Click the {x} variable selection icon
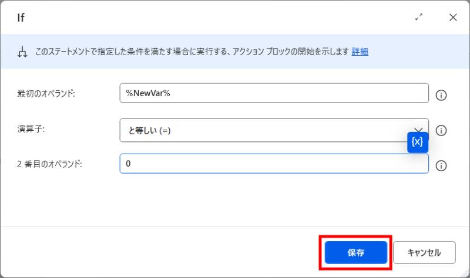 pyautogui.click(x=418, y=142)
